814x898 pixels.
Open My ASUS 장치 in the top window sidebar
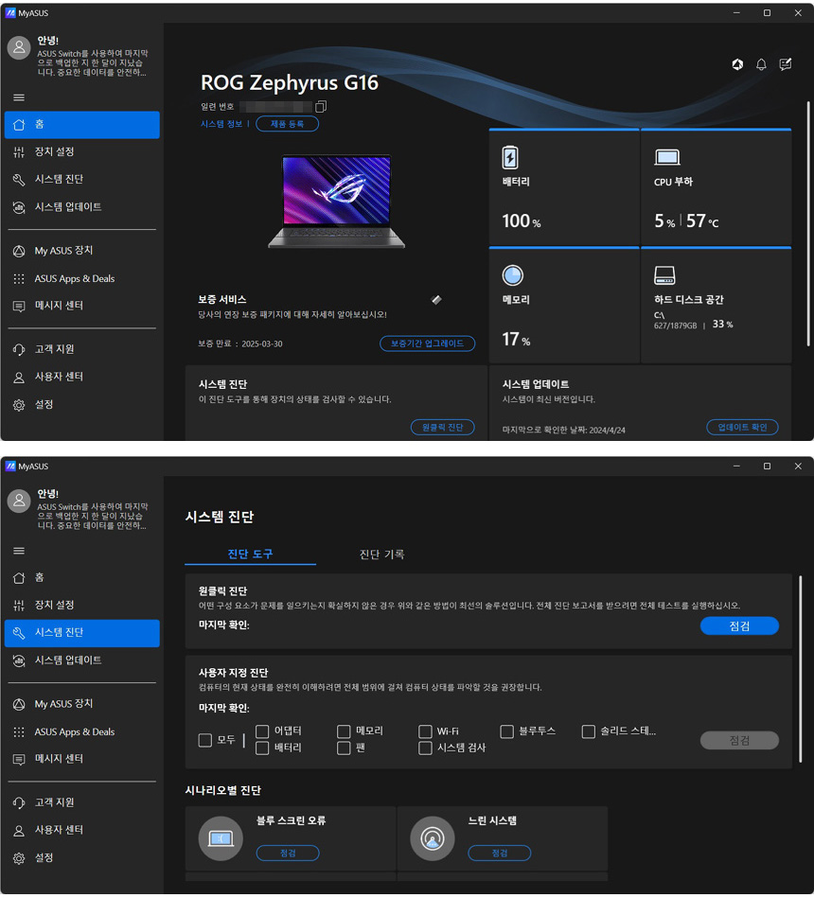click(x=82, y=251)
